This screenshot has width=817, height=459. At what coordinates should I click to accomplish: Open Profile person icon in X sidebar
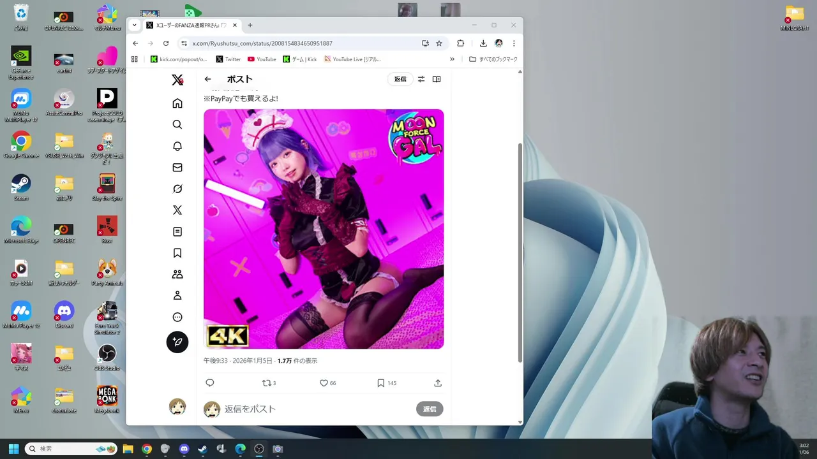177,296
